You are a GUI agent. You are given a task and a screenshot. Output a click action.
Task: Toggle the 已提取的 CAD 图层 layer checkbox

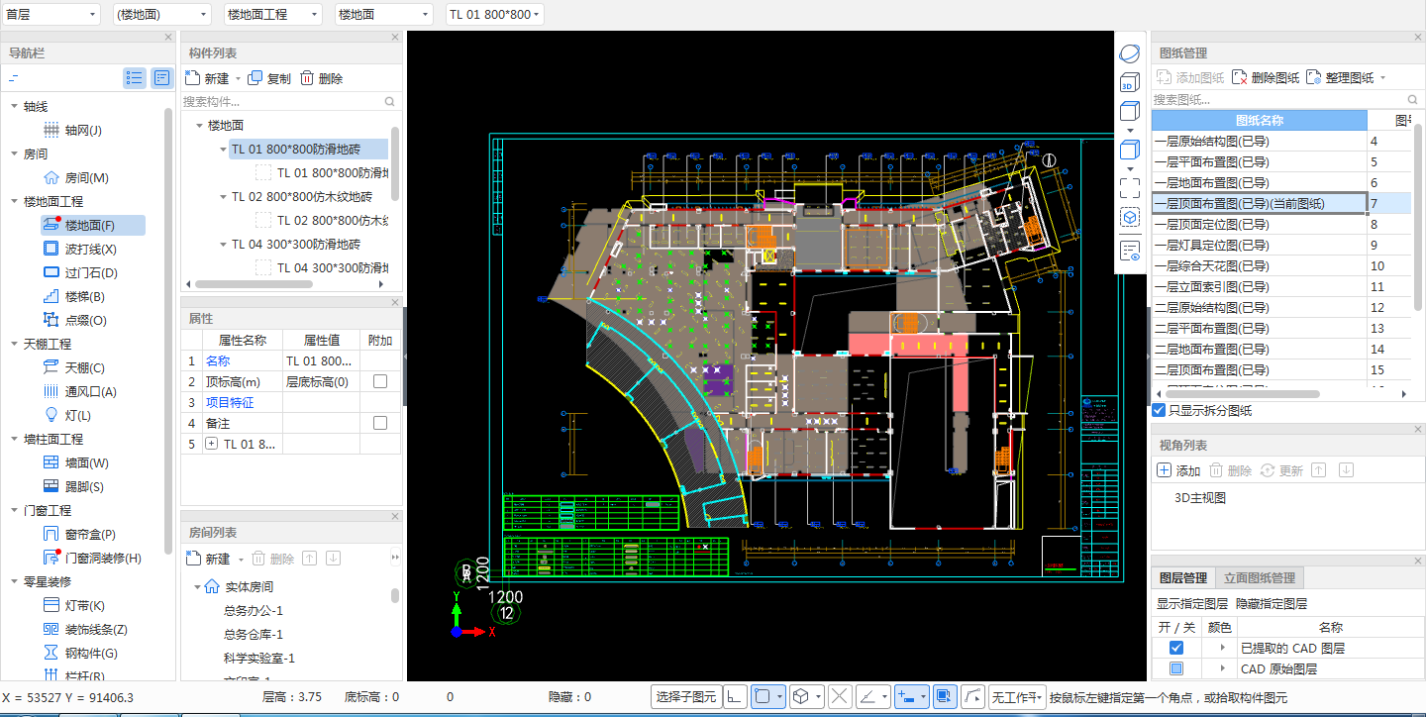[x=1176, y=648]
